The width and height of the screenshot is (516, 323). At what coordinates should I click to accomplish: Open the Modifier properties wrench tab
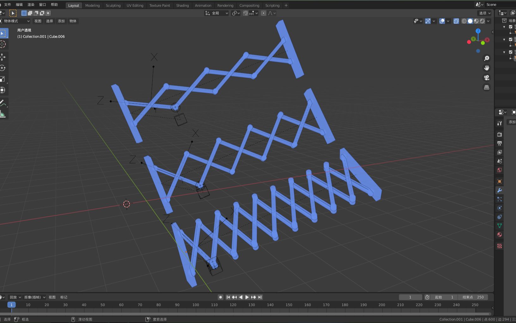click(x=499, y=190)
